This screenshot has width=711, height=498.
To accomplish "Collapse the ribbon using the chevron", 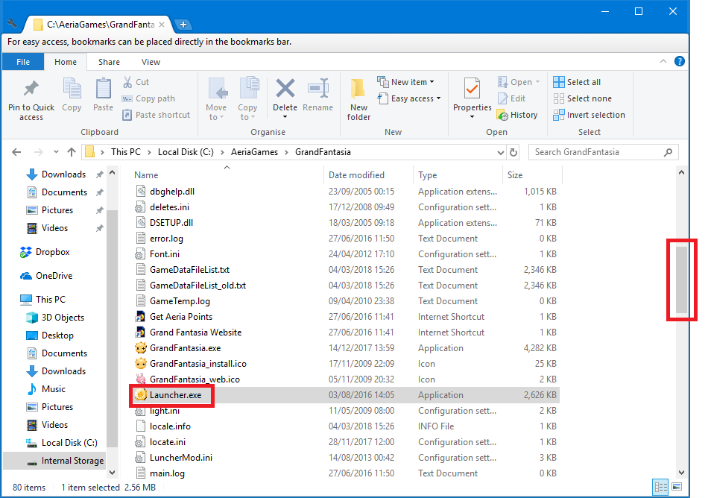I will click(x=663, y=61).
